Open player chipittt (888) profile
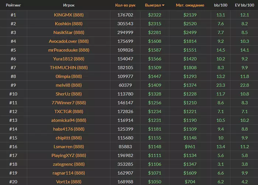This screenshot has height=185, width=258. click(x=69, y=138)
